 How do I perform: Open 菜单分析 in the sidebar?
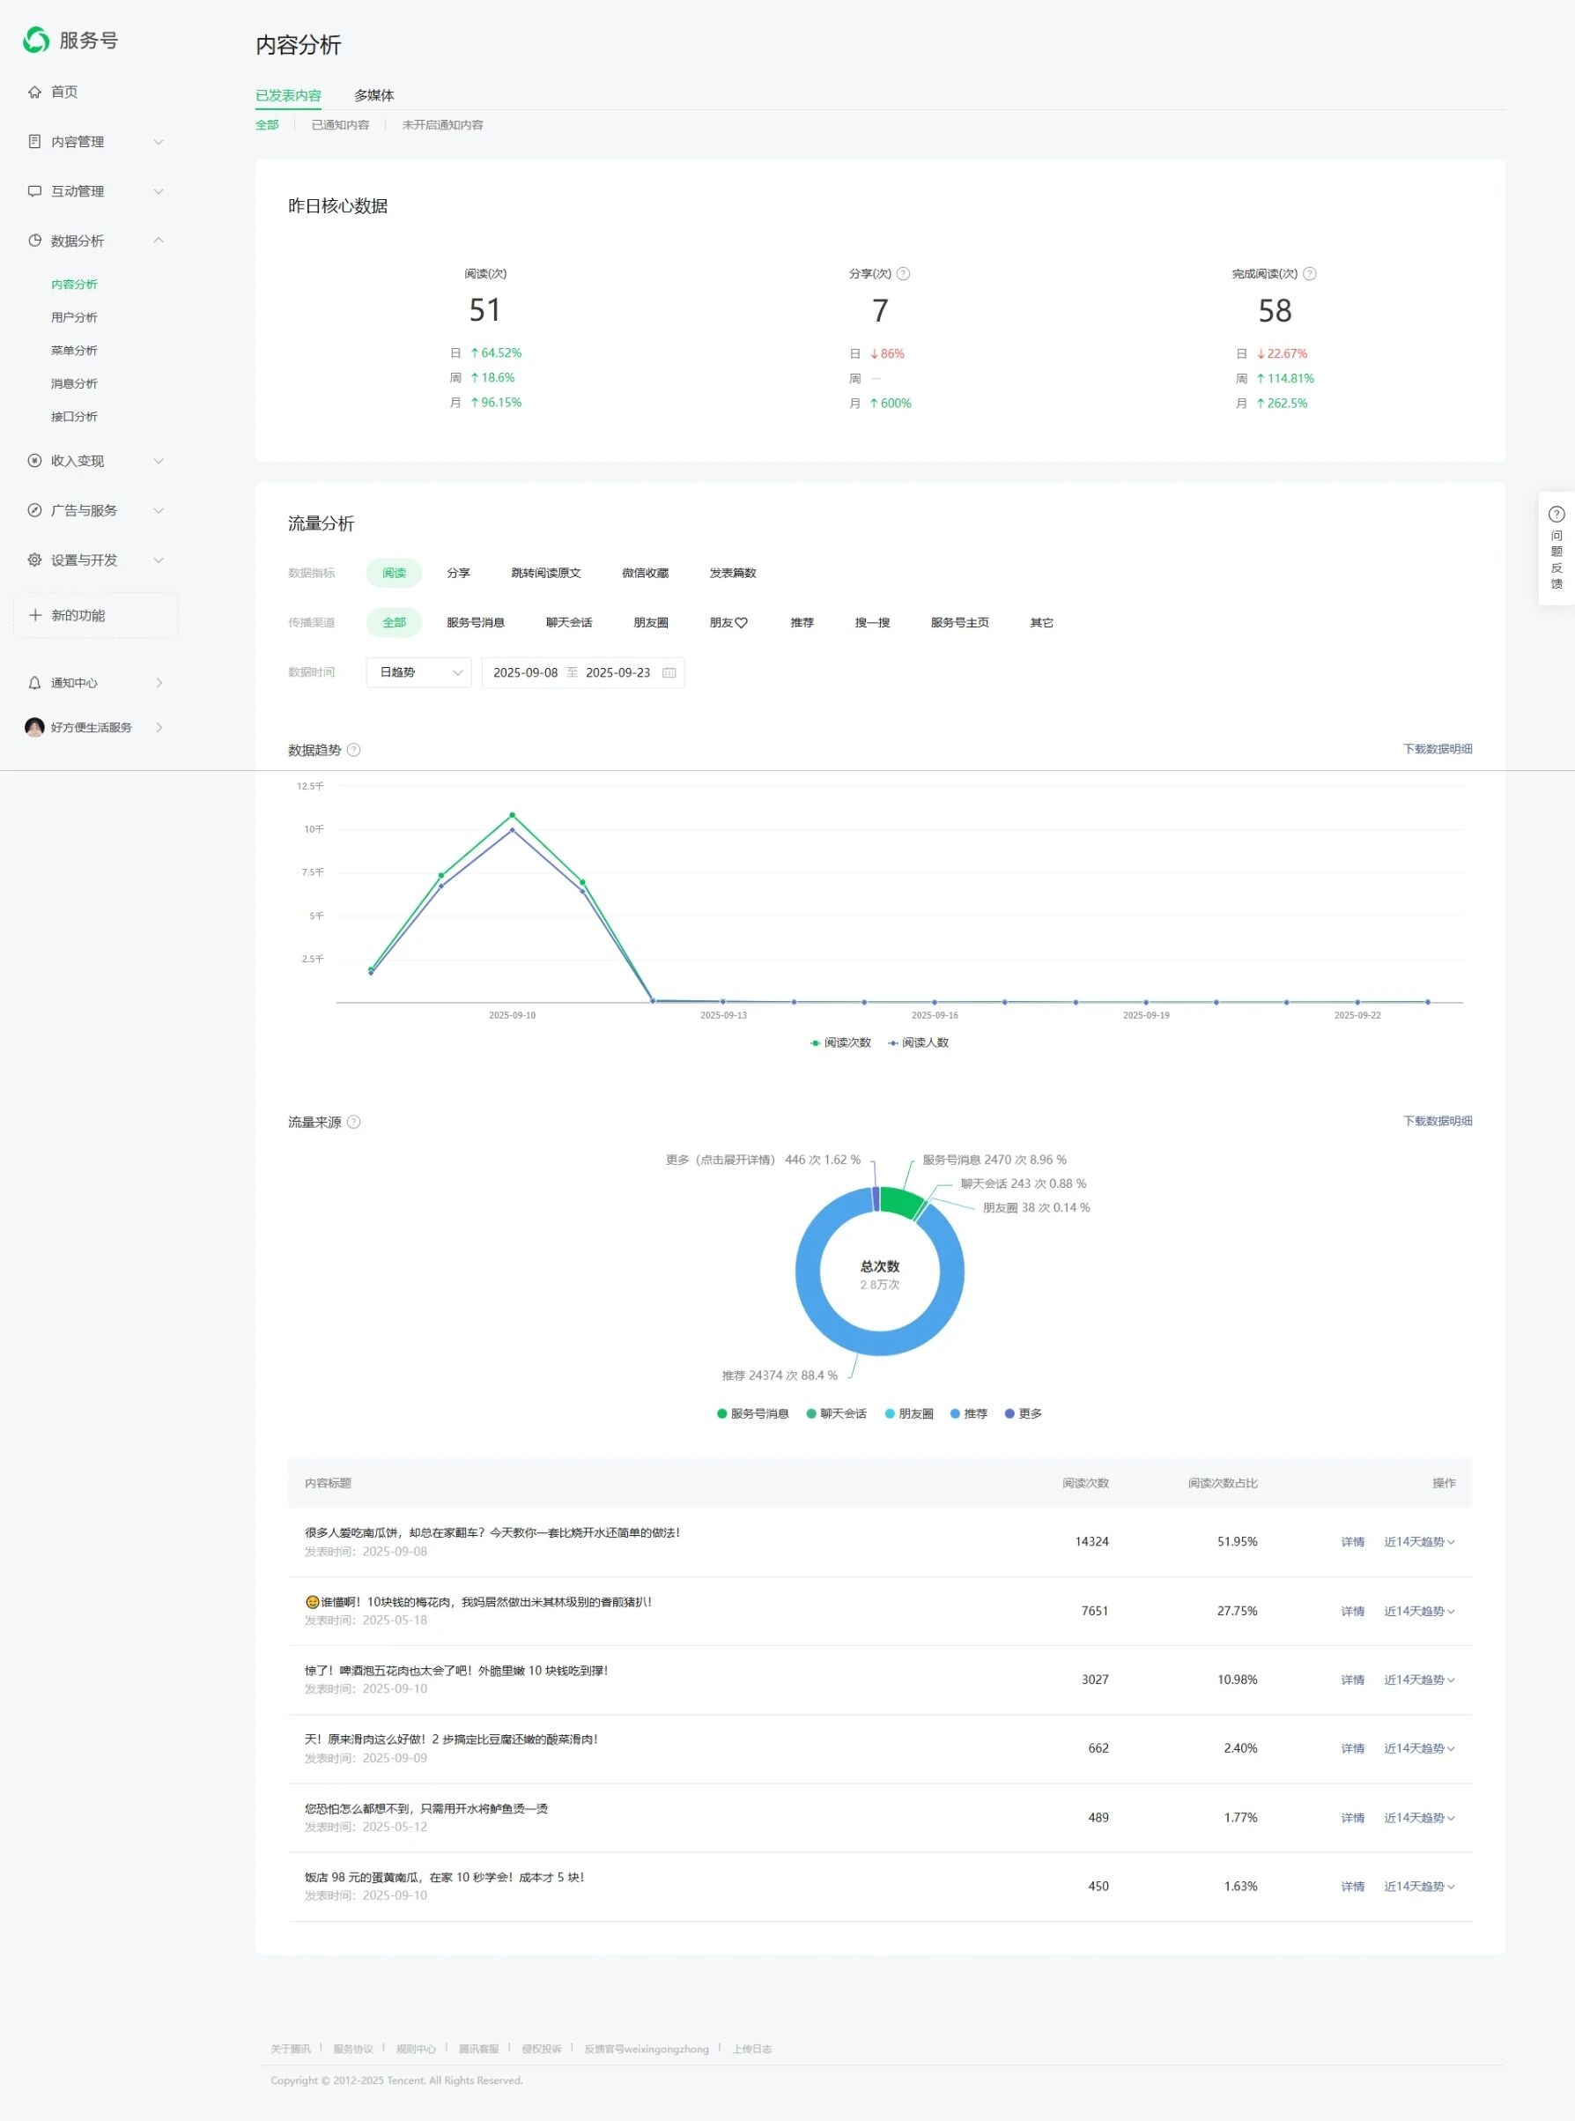[74, 351]
